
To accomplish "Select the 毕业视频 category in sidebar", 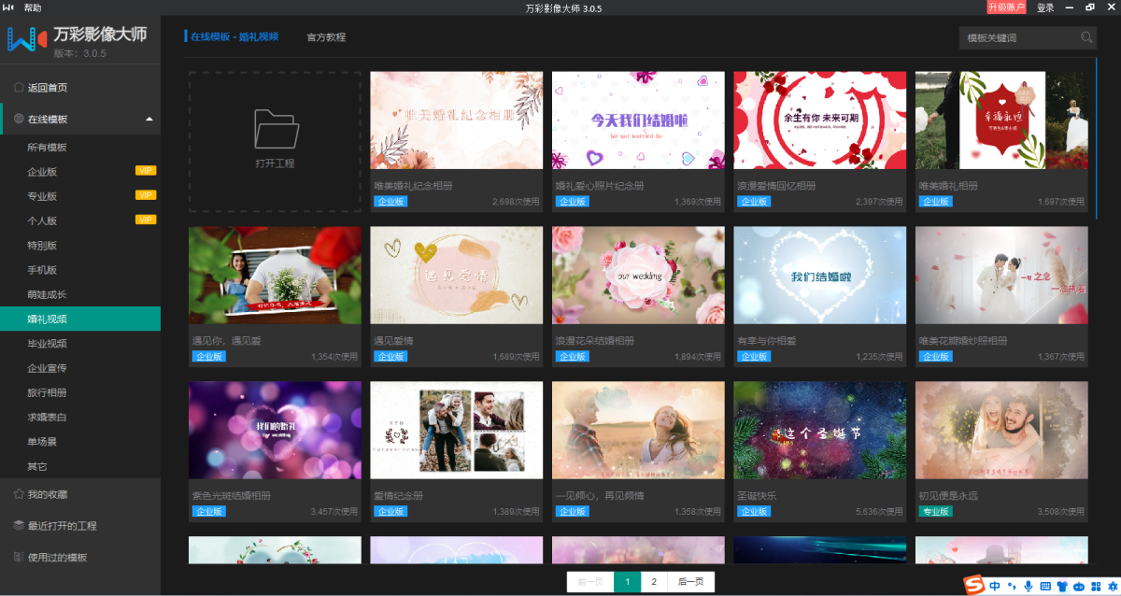I will click(x=47, y=344).
